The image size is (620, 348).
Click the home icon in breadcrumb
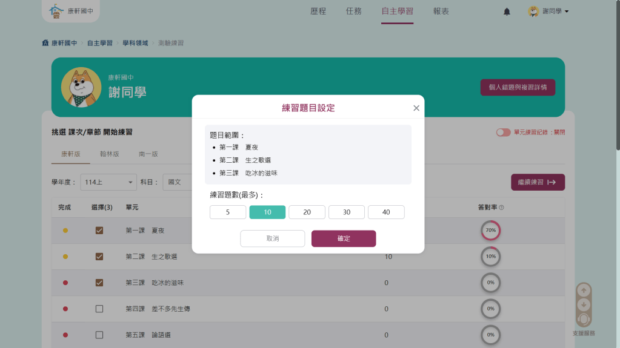tap(45, 43)
